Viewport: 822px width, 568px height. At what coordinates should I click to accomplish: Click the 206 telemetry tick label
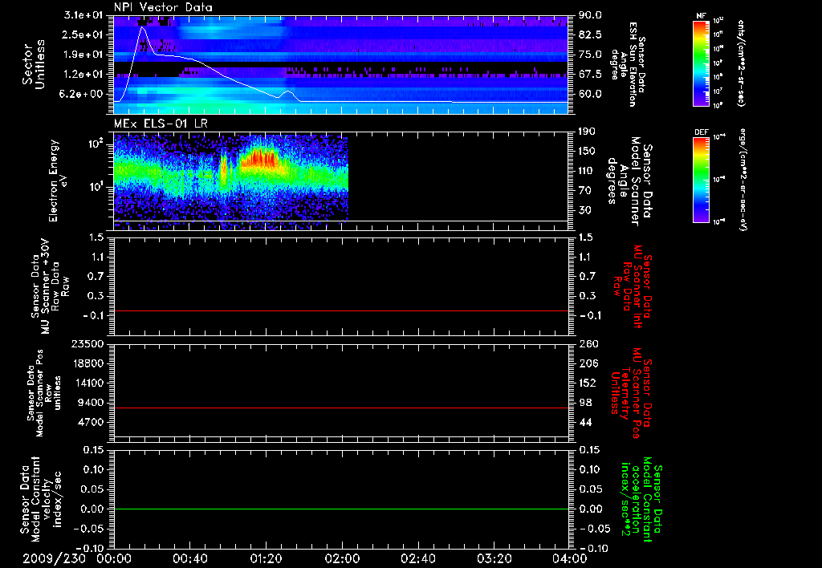coord(588,363)
